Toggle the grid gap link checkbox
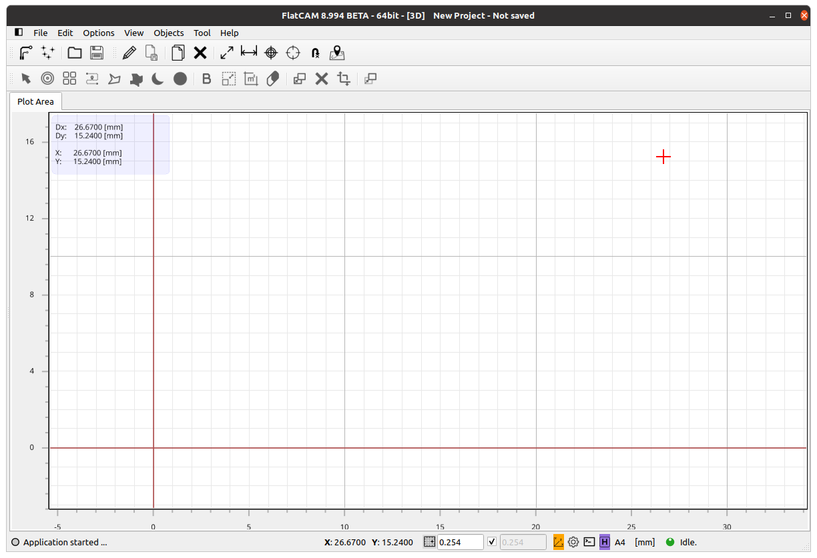Image resolution: width=817 pixels, height=558 pixels. pos(492,542)
